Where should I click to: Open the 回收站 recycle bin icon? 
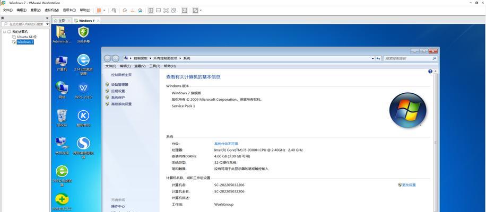coord(62,118)
